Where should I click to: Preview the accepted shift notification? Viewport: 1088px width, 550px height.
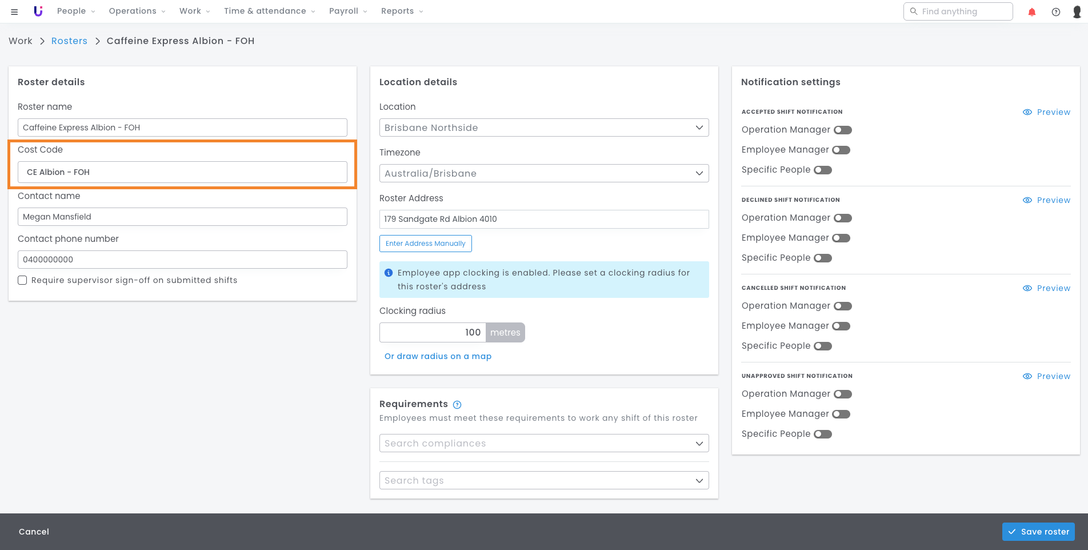(x=1046, y=112)
